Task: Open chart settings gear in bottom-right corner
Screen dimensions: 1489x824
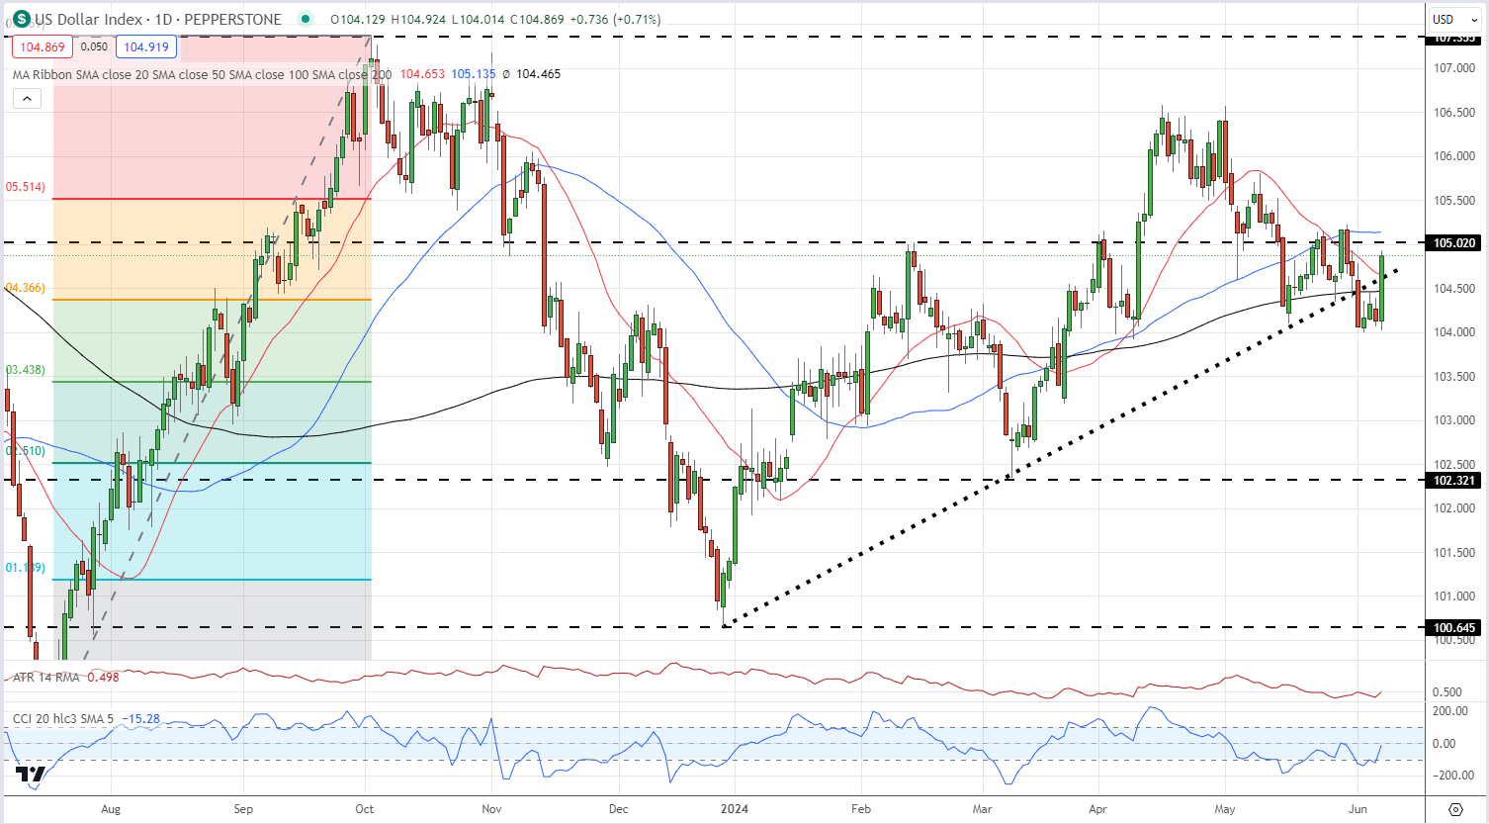Action: point(1456,808)
